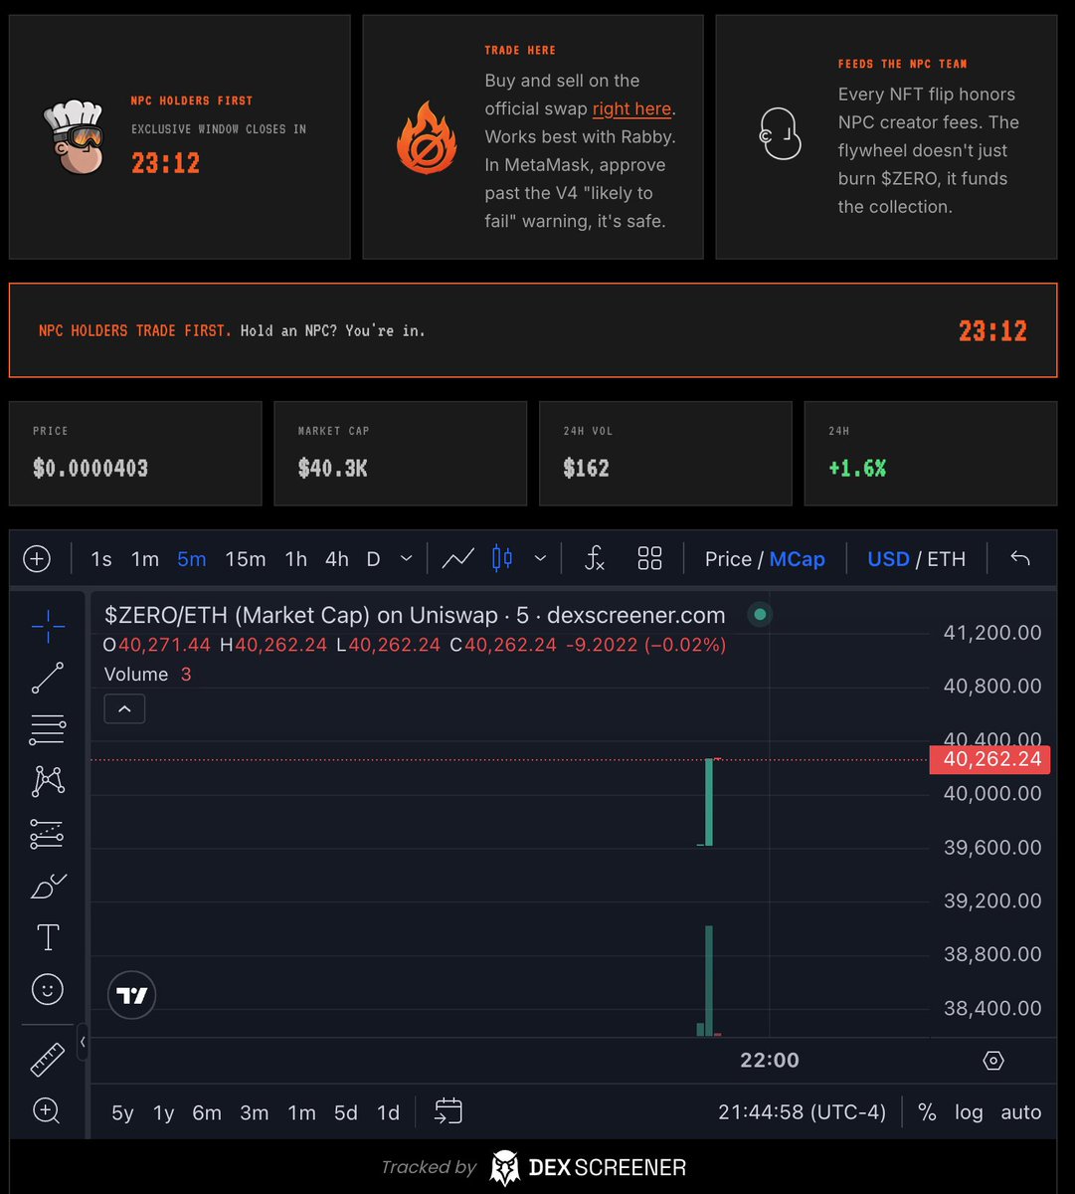Screen dimensions: 1075x1194
Task: Open the official swap 'right here' link
Action: pos(632,108)
